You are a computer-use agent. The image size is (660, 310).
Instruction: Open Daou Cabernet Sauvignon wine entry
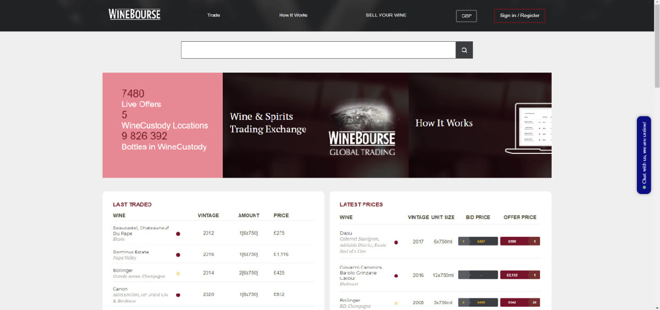(346, 233)
